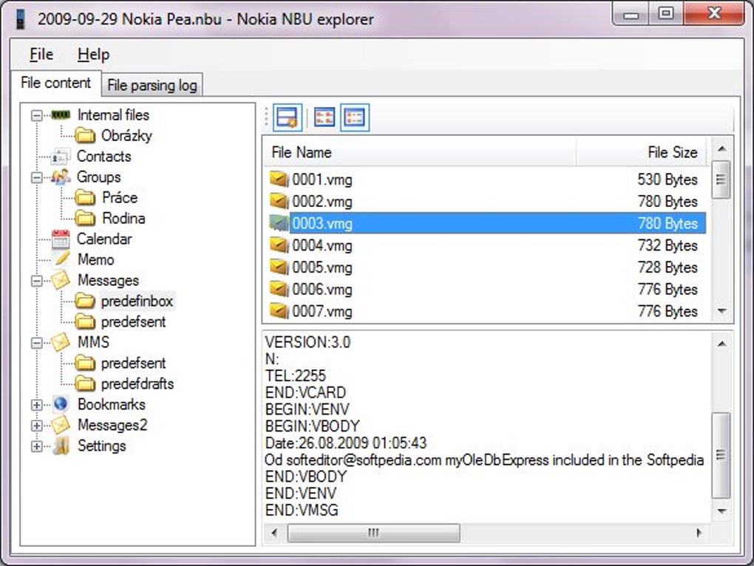Click envelope icon of 0001.vmg

point(279,180)
